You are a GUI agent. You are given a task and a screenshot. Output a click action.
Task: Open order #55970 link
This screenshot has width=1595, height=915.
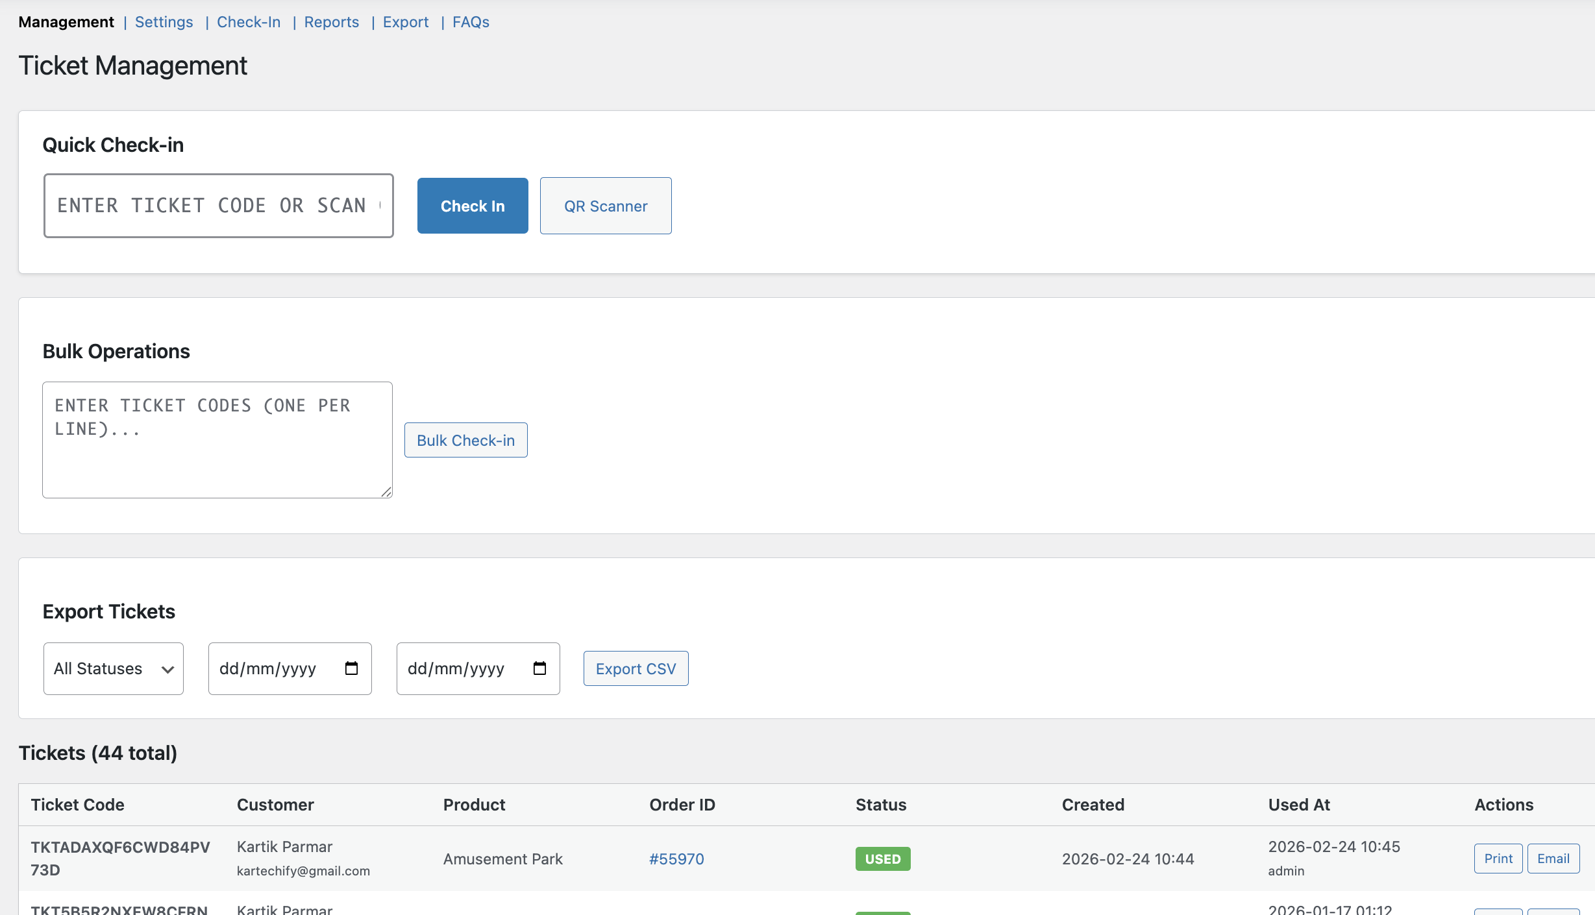(x=676, y=859)
